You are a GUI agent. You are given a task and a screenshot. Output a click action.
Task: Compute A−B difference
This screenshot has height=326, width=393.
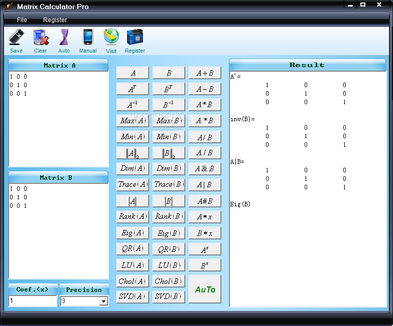coord(205,89)
